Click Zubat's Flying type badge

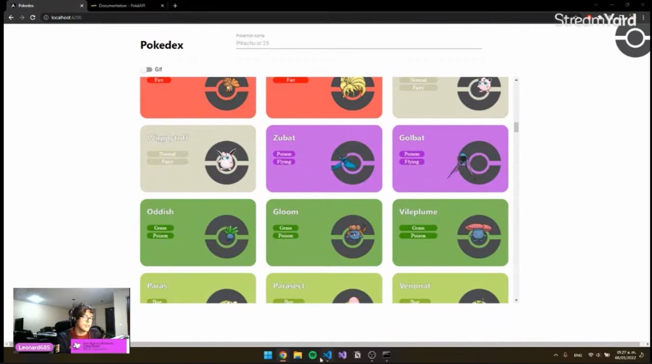[x=284, y=162]
